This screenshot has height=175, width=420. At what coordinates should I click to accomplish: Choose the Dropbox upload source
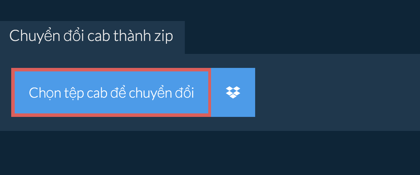pyautogui.click(x=233, y=92)
